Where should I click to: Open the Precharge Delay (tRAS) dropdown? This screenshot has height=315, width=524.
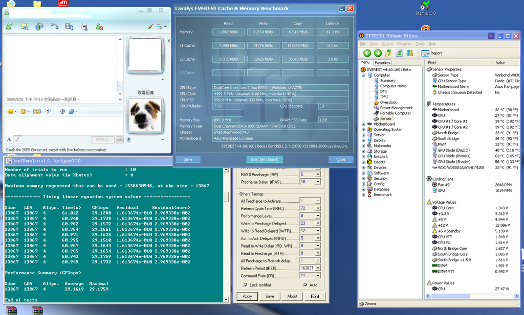point(318,182)
